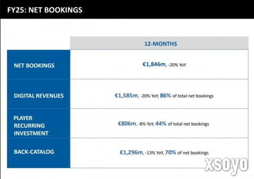
Task: Click the text 'of total net bookings' after 44%
Action: (188, 124)
